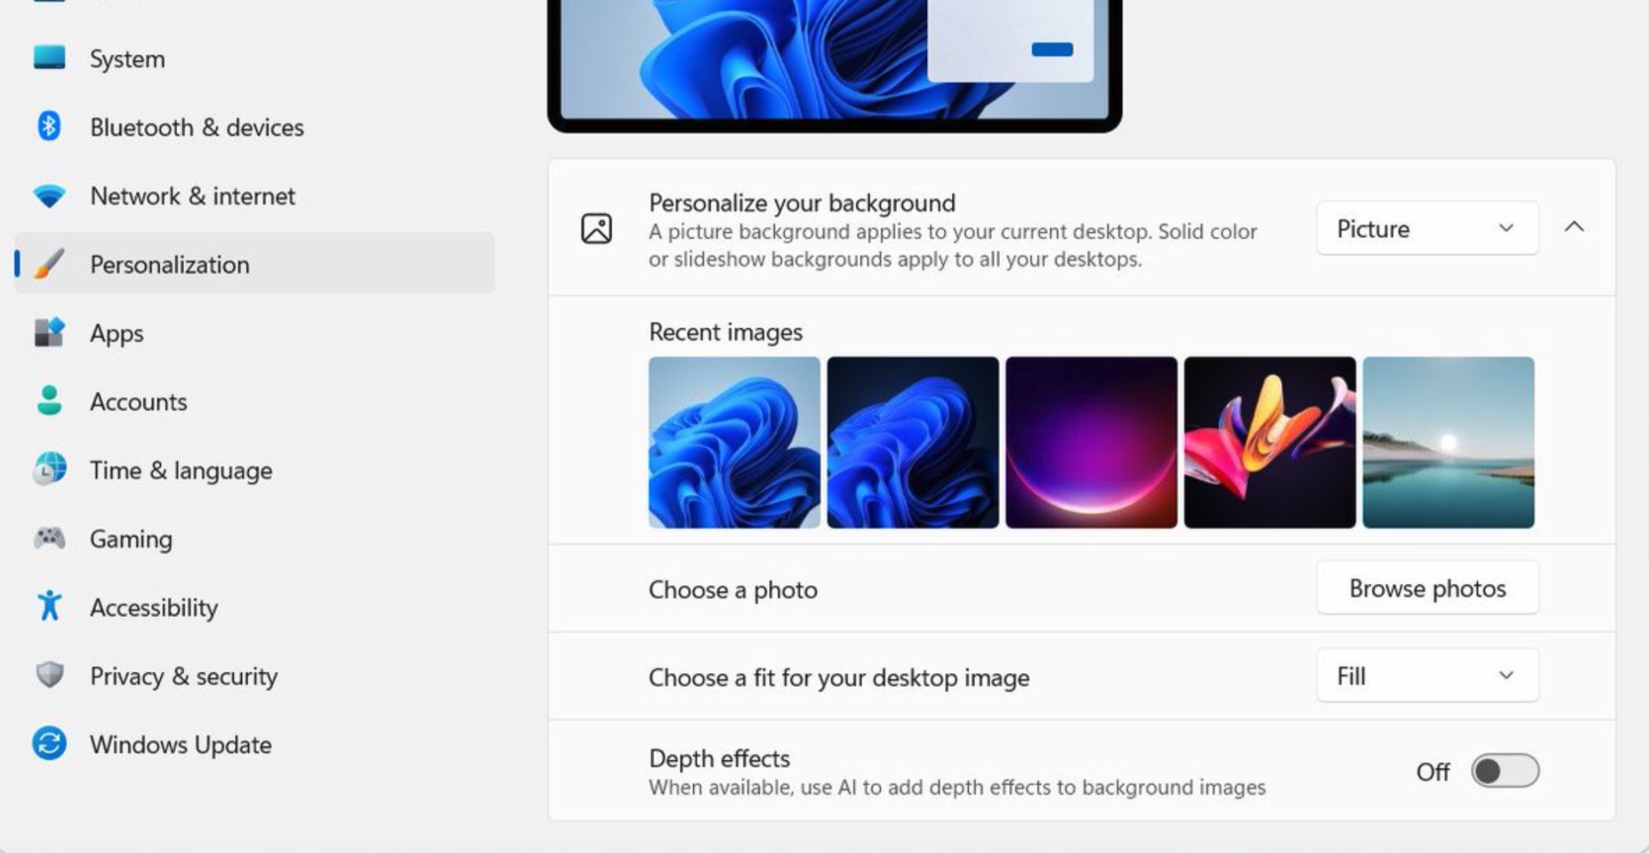Open Time & language settings
Image resolution: width=1649 pixels, height=853 pixels.
255,470
